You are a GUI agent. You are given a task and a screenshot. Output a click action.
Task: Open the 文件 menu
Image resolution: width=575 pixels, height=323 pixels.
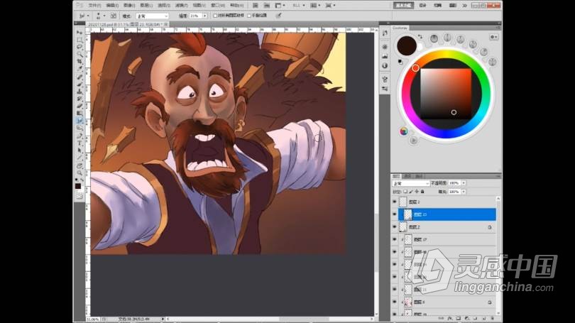pyautogui.click(x=94, y=6)
